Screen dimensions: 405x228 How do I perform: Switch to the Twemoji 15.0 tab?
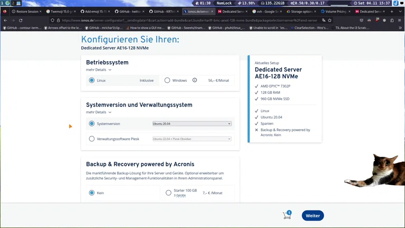[x=60, y=11]
